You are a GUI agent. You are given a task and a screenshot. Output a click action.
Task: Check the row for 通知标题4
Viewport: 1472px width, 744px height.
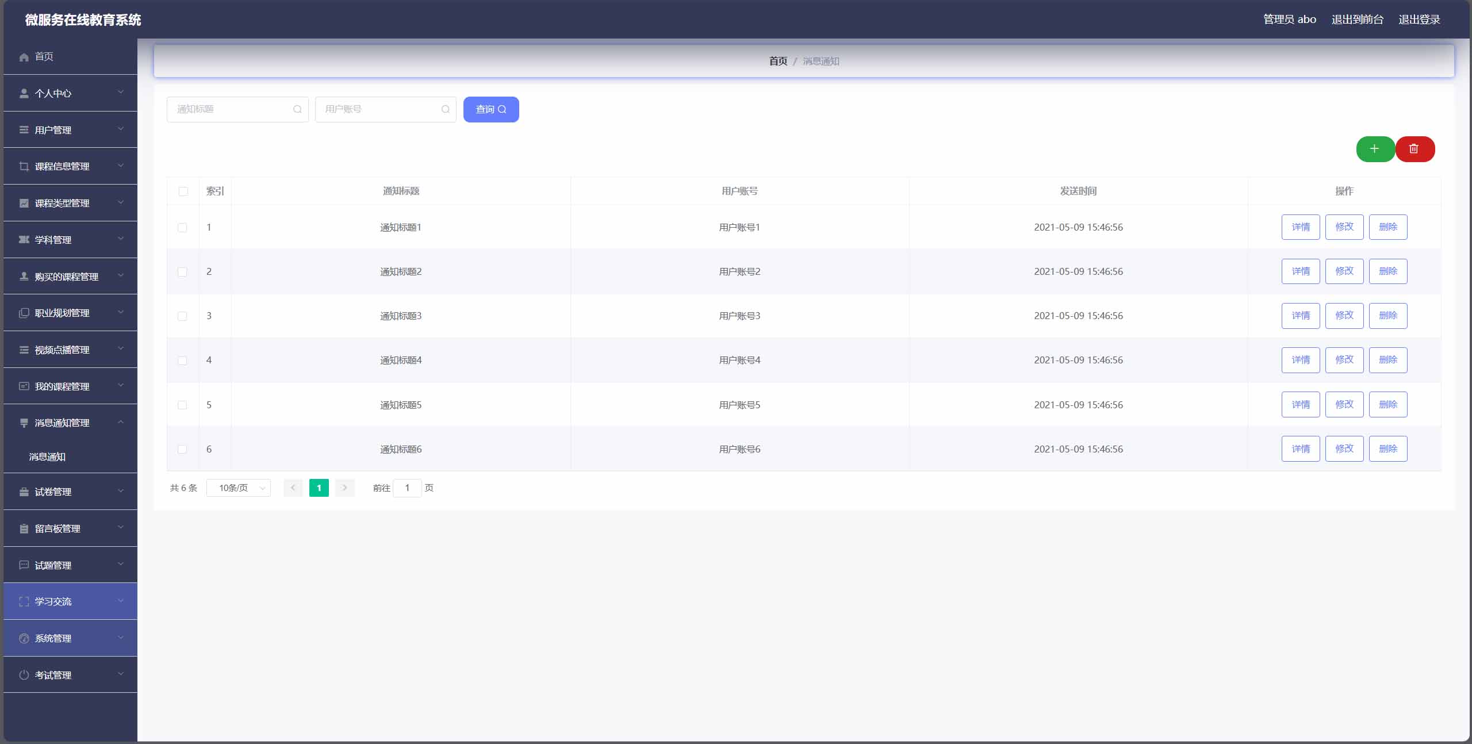coord(182,361)
